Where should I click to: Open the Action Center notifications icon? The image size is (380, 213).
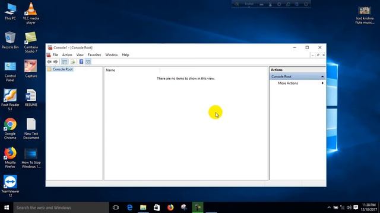[356, 208]
